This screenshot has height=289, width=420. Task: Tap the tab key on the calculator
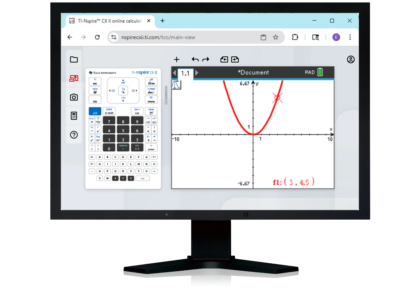click(x=95, y=100)
